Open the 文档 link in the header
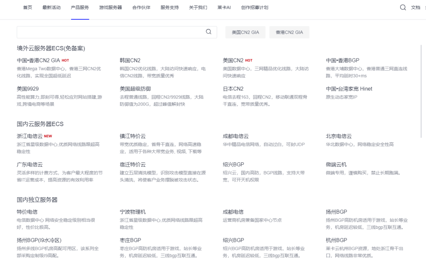The image size is (426, 262). coord(417,7)
